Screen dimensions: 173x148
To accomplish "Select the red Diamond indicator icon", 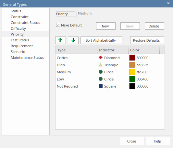I will click(x=101, y=58).
